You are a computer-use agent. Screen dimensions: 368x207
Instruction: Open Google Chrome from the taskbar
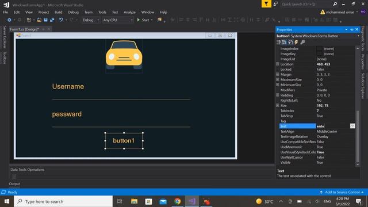[x=178, y=201]
